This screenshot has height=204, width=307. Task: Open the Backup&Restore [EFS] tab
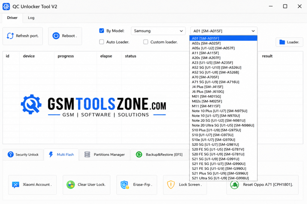coord(159,154)
